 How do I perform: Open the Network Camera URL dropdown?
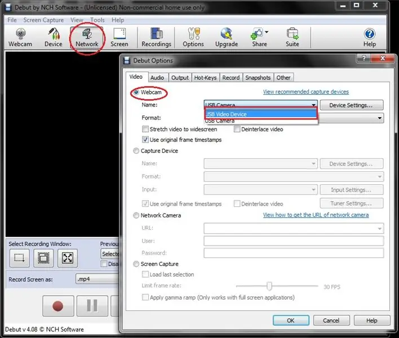click(x=379, y=228)
